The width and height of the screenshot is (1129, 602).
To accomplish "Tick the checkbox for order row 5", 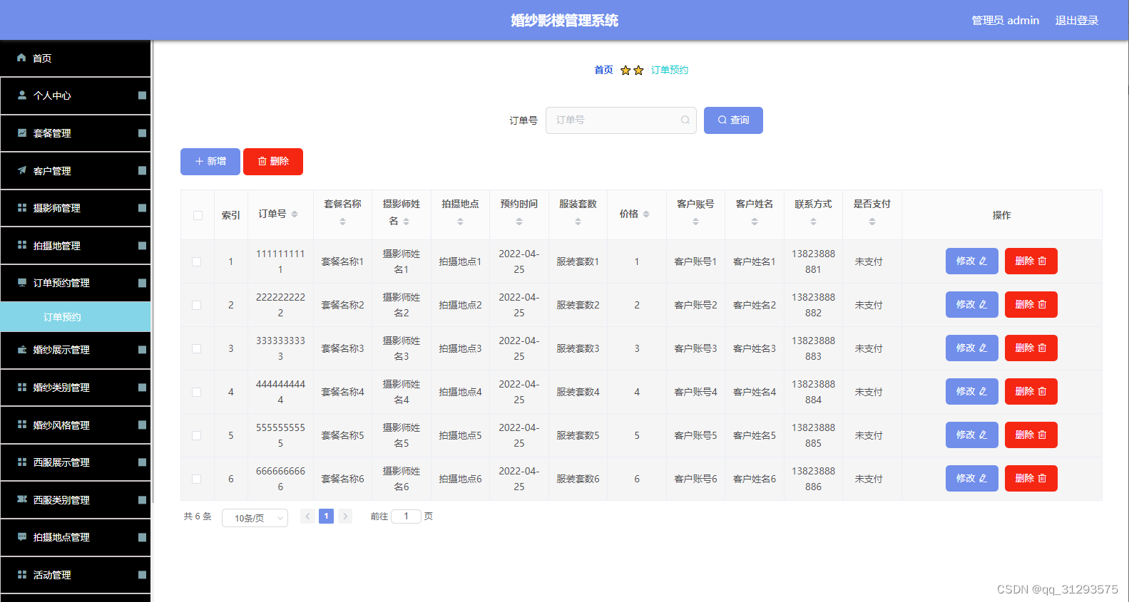I will [196, 435].
